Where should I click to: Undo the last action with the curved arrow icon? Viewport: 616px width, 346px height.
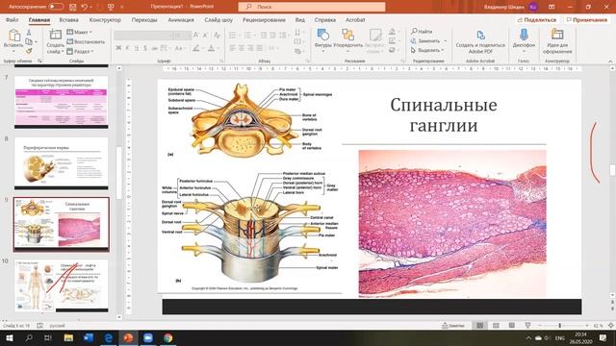[84, 7]
